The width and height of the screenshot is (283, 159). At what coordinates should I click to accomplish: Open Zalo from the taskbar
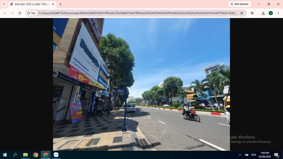click(x=56, y=155)
